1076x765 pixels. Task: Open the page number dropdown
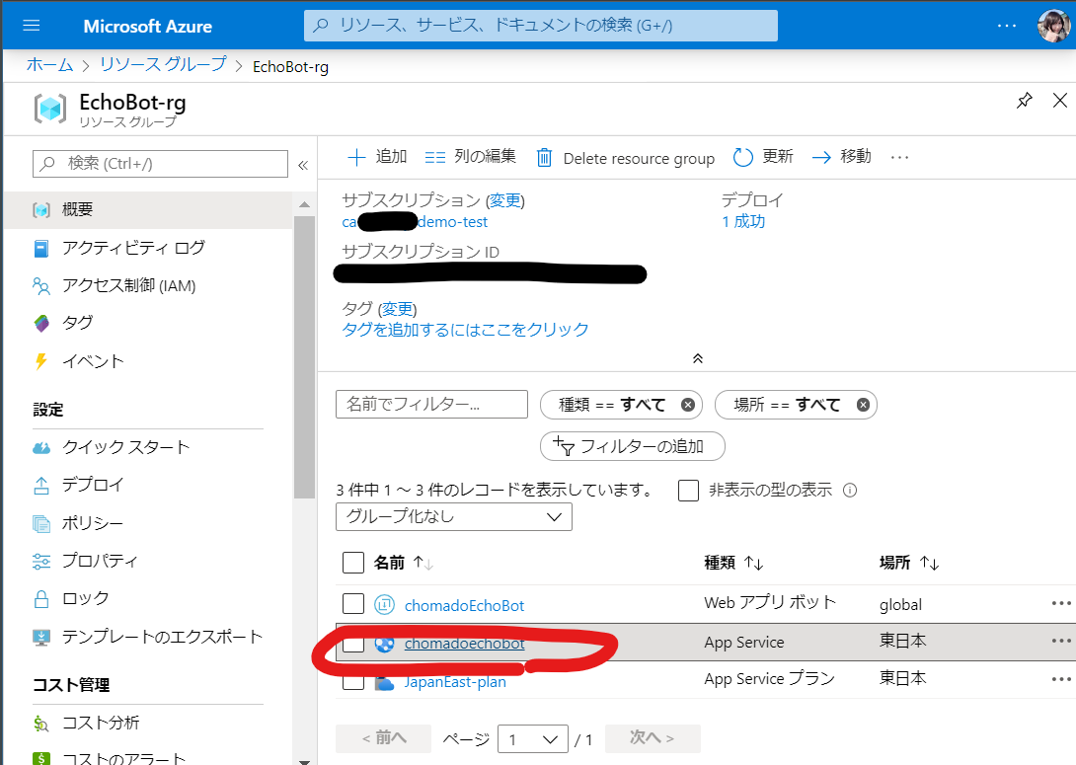click(532, 739)
